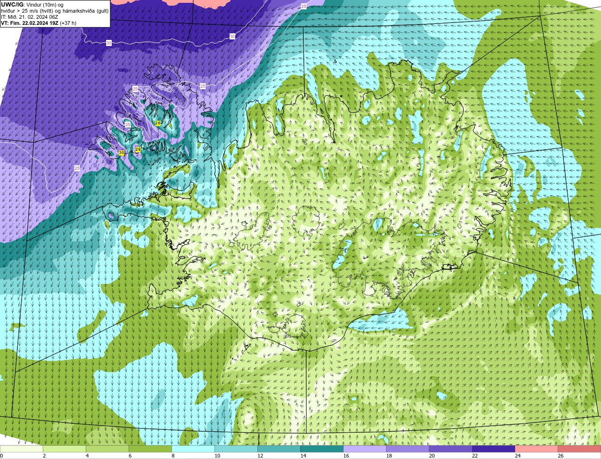The image size is (601, 459).
Task: Click the yellow gust marker labeled 26
Action: point(158,123)
